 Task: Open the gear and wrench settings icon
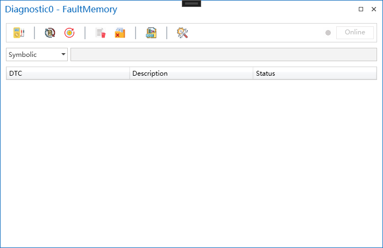[182, 33]
